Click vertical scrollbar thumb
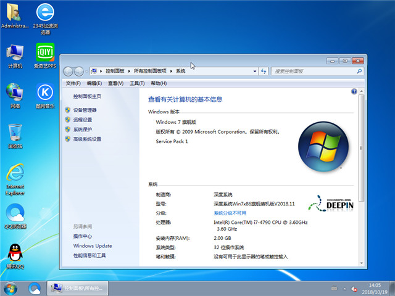The width and height of the screenshot is (395, 296). (361, 148)
